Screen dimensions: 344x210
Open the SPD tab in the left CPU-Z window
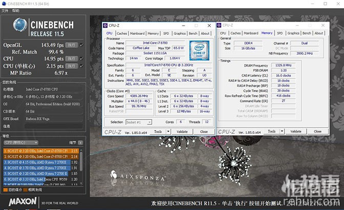point(166,33)
